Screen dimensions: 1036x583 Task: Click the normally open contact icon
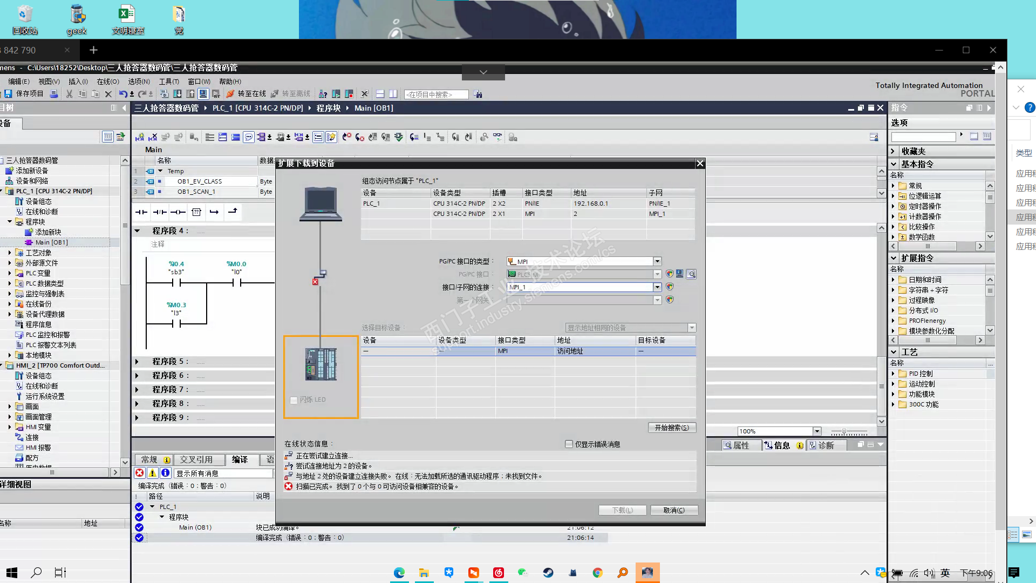[141, 212]
